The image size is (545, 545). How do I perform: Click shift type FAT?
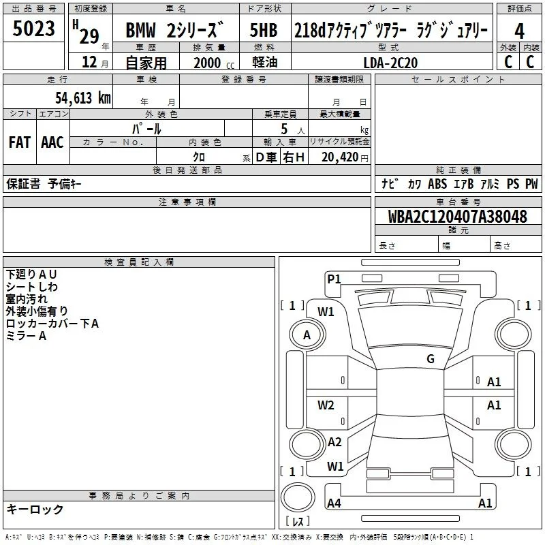point(20,142)
